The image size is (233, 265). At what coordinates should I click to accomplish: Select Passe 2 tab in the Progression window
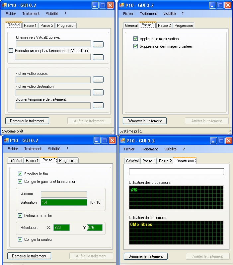[165, 161]
